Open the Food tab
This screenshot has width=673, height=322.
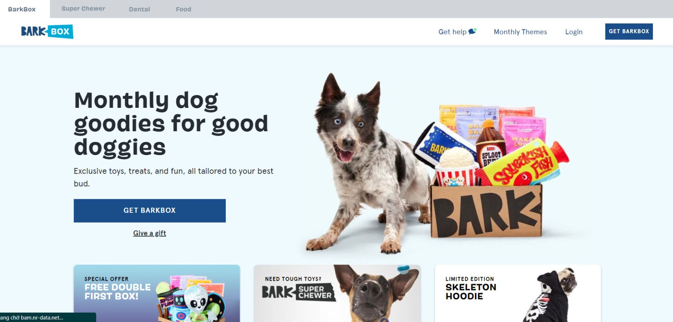[183, 9]
